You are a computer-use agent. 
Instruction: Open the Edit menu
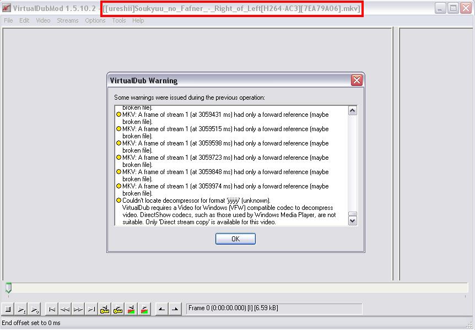[24, 20]
